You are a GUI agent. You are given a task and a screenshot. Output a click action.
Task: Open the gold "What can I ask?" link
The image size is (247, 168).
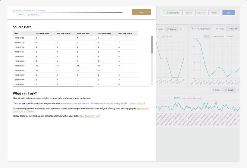[137, 103]
